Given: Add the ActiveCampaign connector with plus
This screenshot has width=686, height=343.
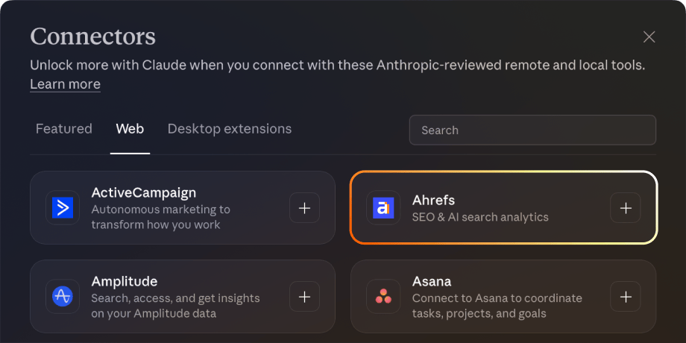Looking at the screenshot, I should (x=304, y=208).
